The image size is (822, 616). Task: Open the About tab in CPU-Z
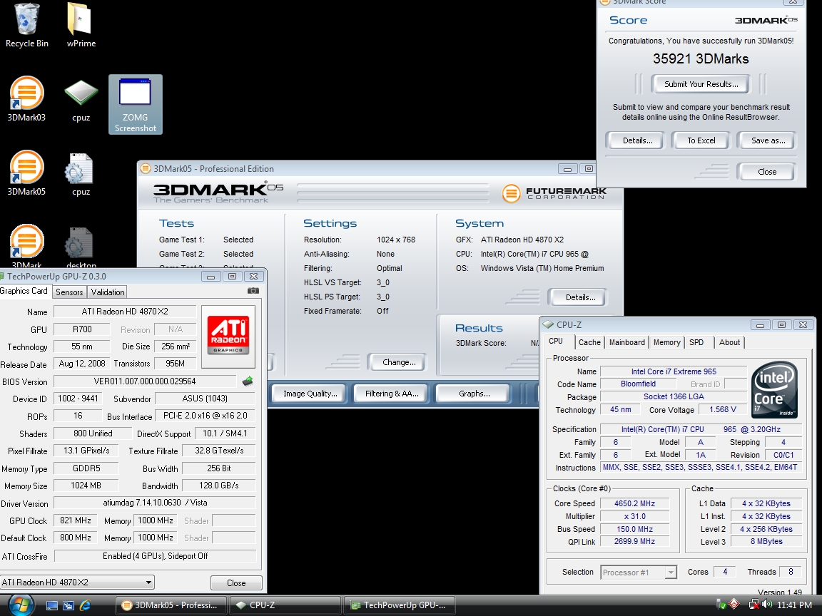[729, 342]
